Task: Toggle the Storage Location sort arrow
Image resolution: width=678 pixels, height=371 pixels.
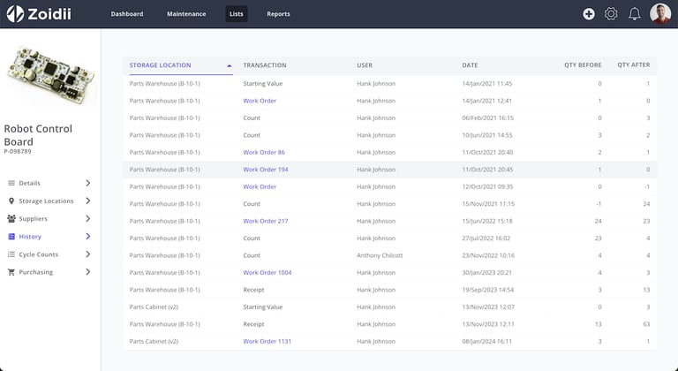Action: [x=230, y=65]
